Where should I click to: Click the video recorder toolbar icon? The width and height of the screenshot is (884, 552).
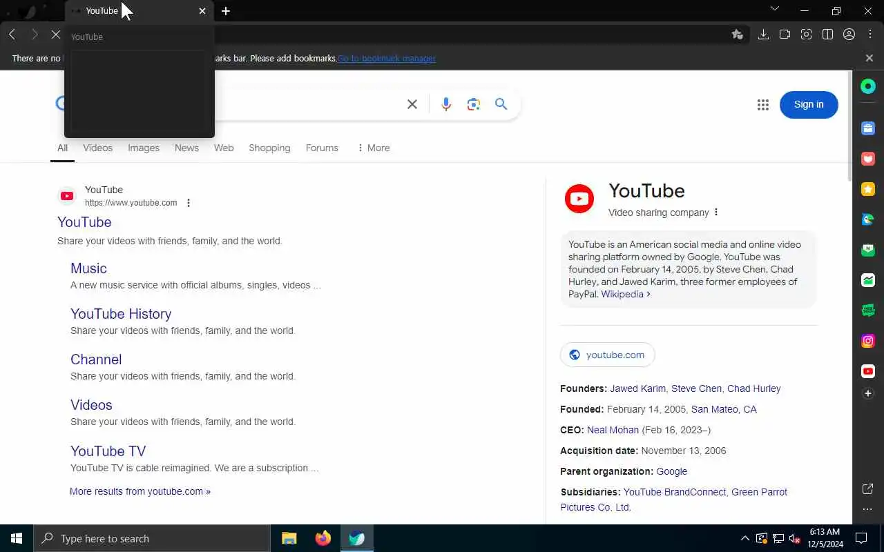[x=785, y=34]
